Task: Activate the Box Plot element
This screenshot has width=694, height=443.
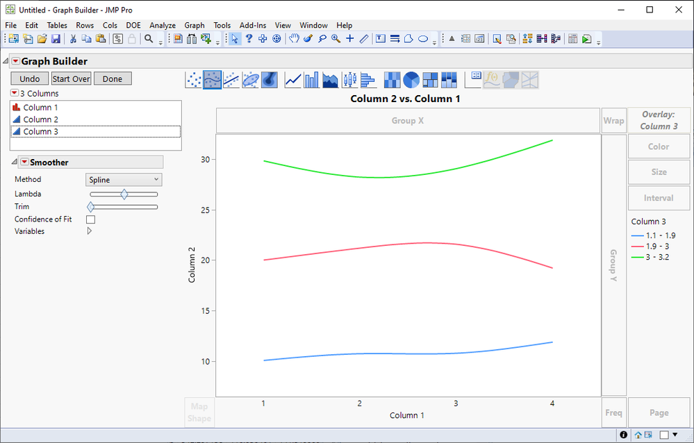Action: [x=348, y=80]
